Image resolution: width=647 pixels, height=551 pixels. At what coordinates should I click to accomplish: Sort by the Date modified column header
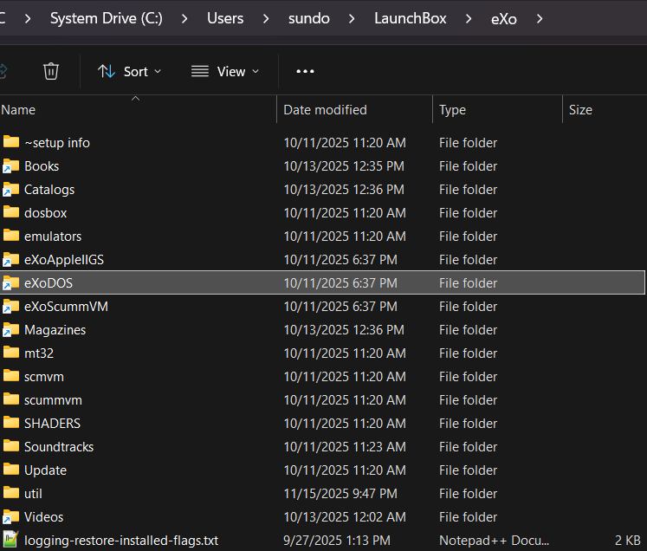(x=325, y=110)
